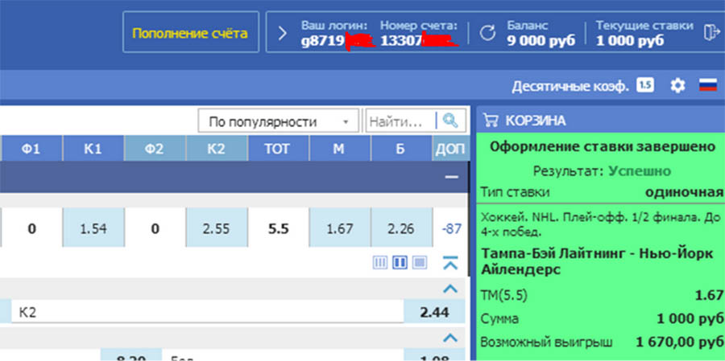Click the logout door icon
The width and height of the screenshot is (725, 361).
710,32
